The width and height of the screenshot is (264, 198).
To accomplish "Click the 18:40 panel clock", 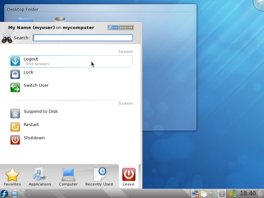I will coord(248,193).
